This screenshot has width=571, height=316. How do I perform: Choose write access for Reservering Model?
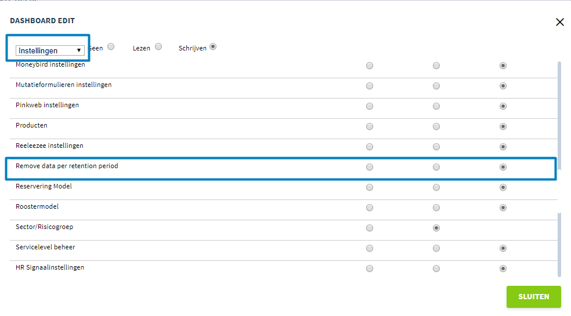[x=503, y=187]
